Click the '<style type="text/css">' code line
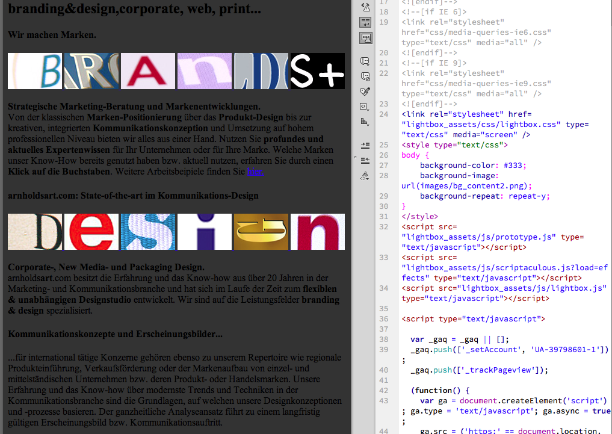Screen dimensions: 612x434 coord(455,145)
